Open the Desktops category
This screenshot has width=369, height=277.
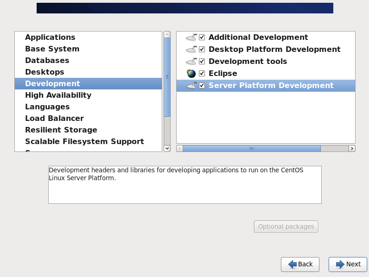coord(45,72)
